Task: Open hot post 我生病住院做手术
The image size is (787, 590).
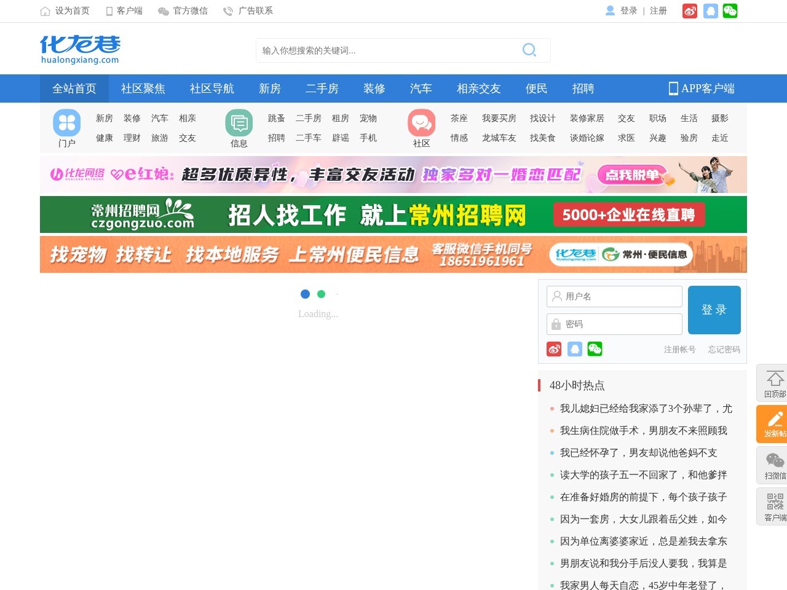Action: pyautogui.click(x=644, y=431)
